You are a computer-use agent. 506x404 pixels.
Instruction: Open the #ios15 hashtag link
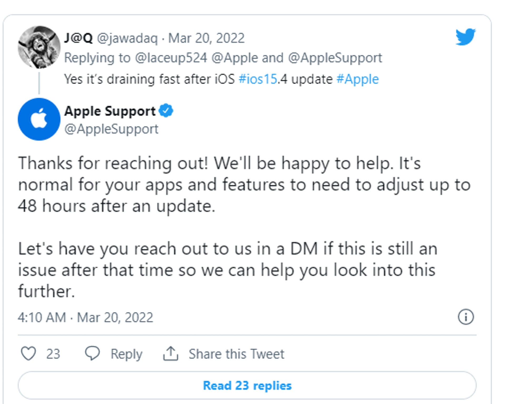click(258, 79)
